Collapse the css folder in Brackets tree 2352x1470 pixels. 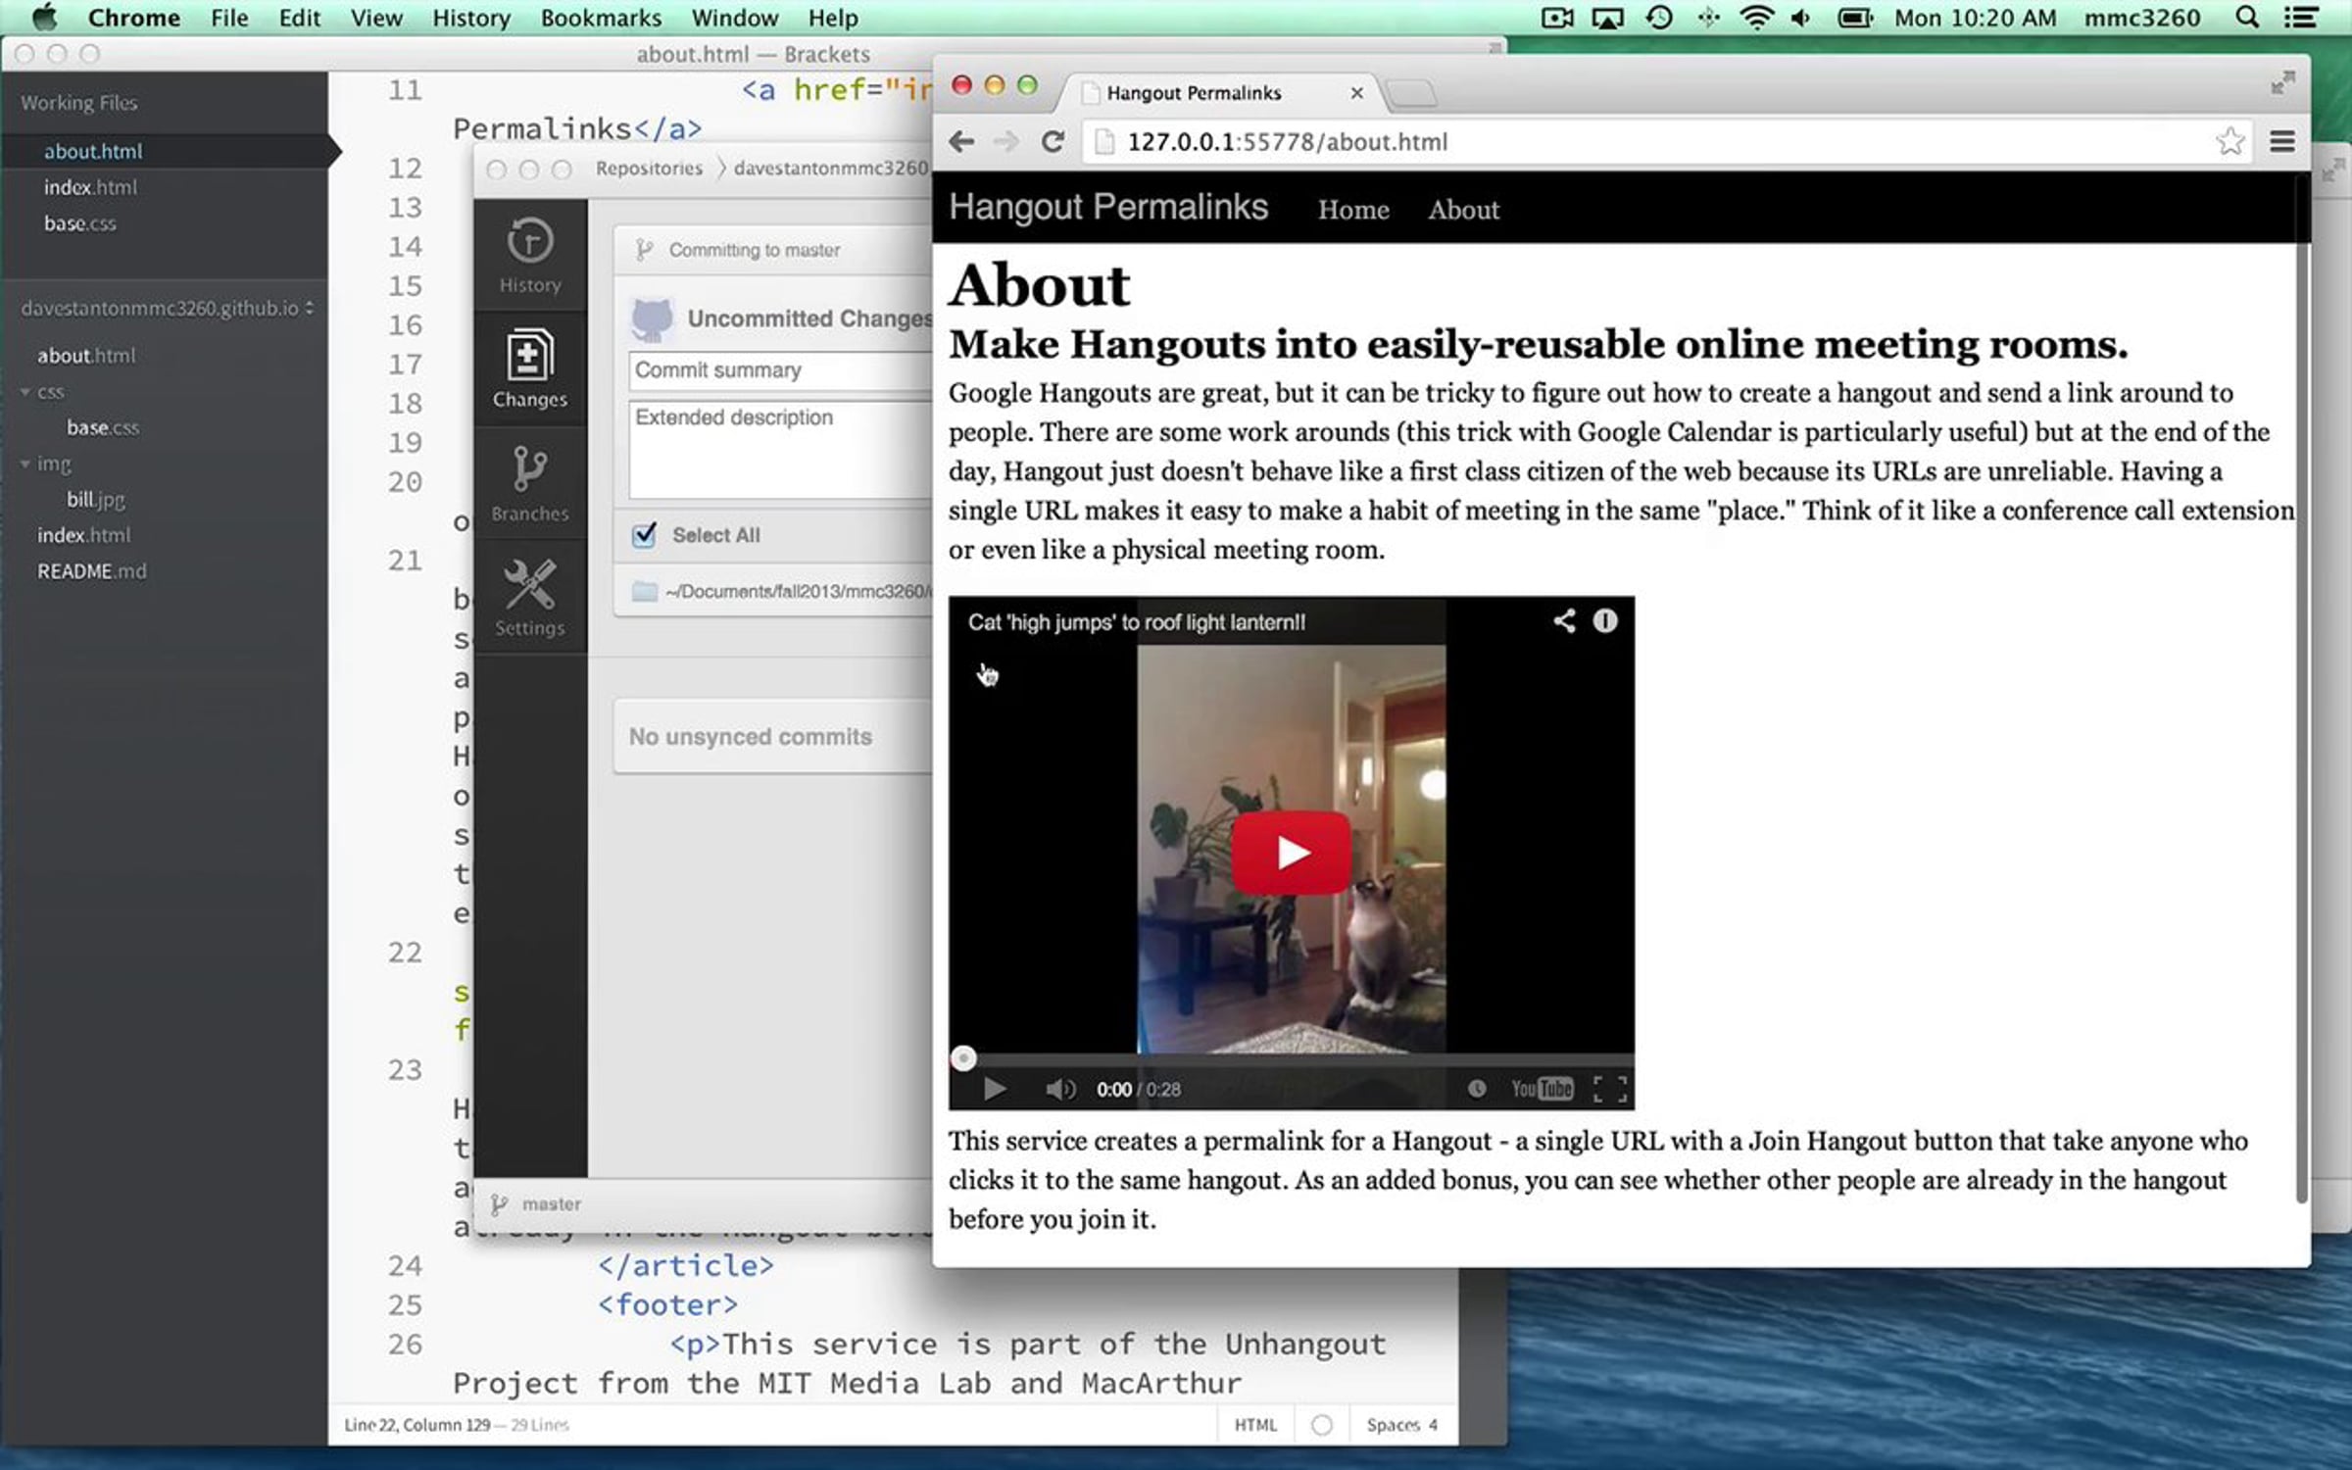pos(25,392)
